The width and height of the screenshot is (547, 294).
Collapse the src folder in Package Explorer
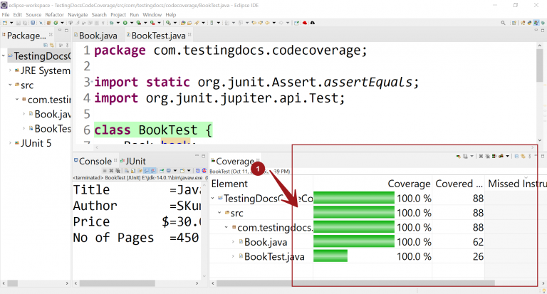pyautogui.click(x=10, y=85)
